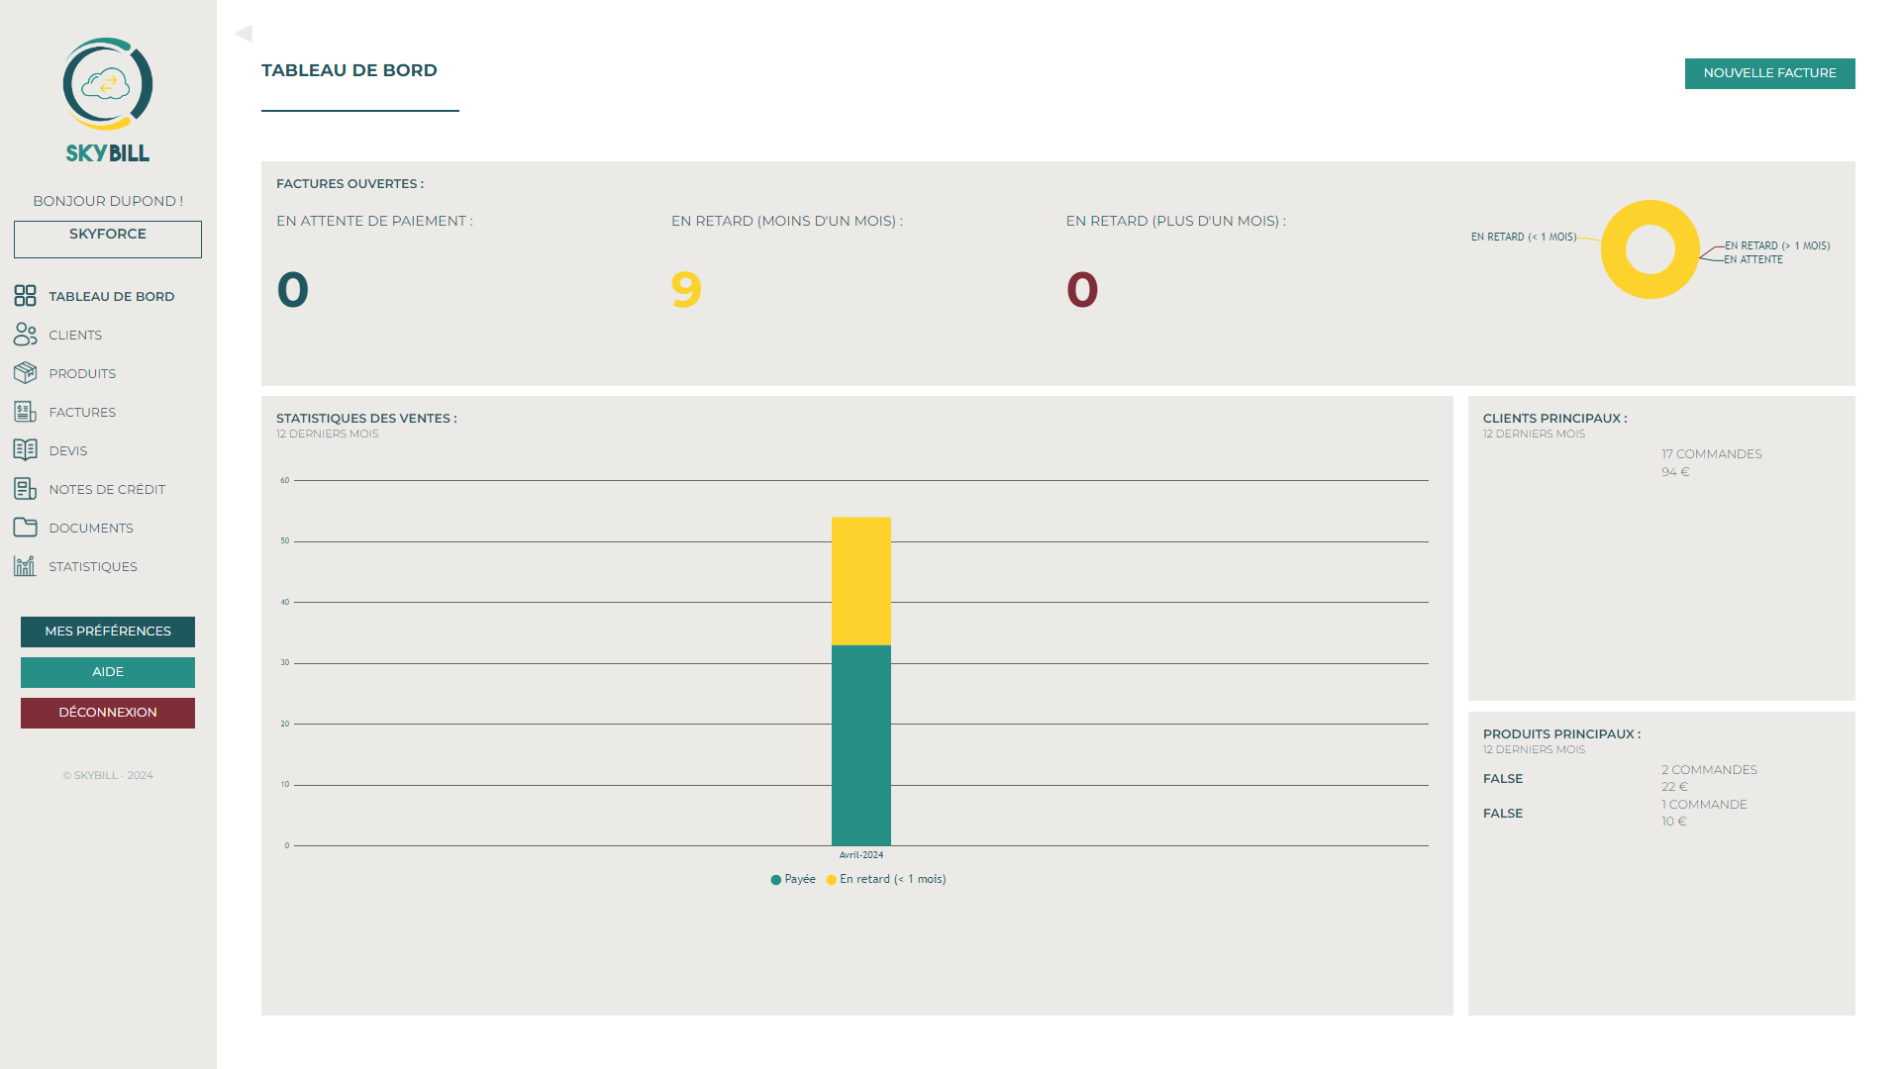Click the Produits principaux heading
This screenshot has height=1069, width=1900.
click(1562, 734)
